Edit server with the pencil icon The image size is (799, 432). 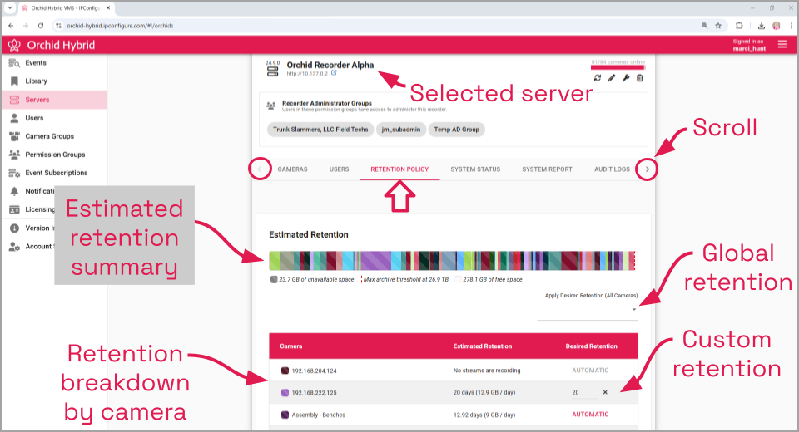coord(612,78)
